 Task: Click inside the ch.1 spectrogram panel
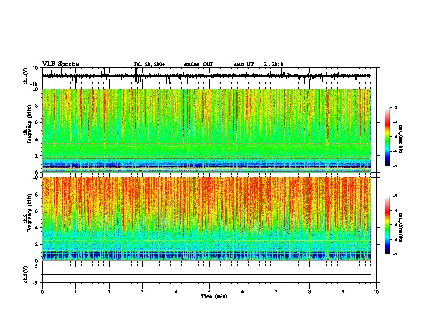[x=206, y=130]
